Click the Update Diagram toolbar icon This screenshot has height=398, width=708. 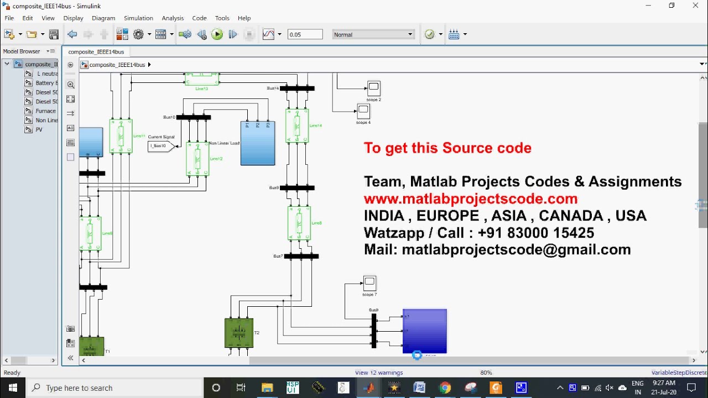click(185, 34)
